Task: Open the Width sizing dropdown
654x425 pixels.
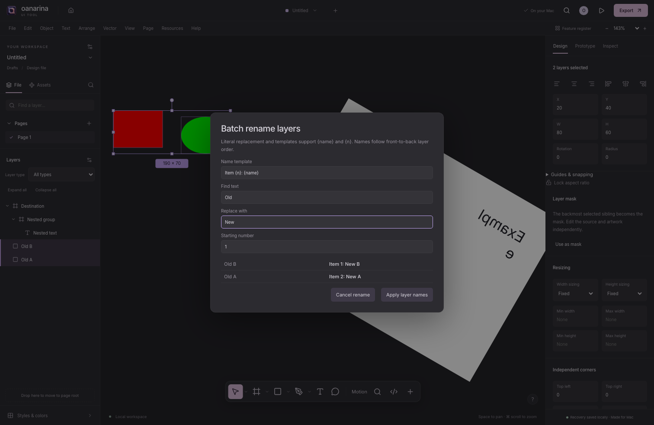Action: click(x=575, y=293)
